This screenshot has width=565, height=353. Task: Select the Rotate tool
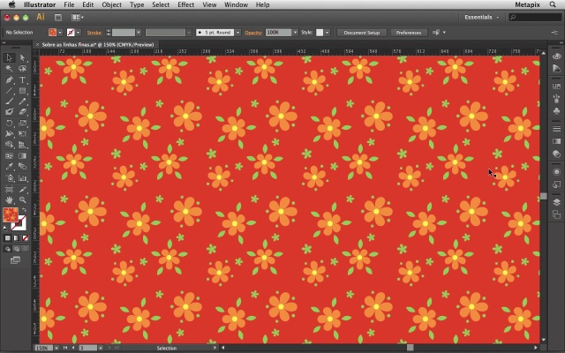click(9, 124)
